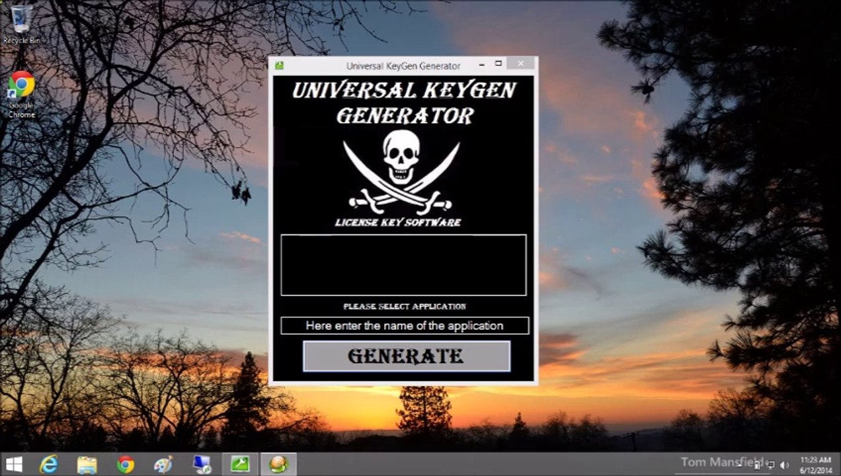The height and width of the screenshot is (476, 841).
Task: Open the Windows Start button
Action: click(x=14, y=464)
